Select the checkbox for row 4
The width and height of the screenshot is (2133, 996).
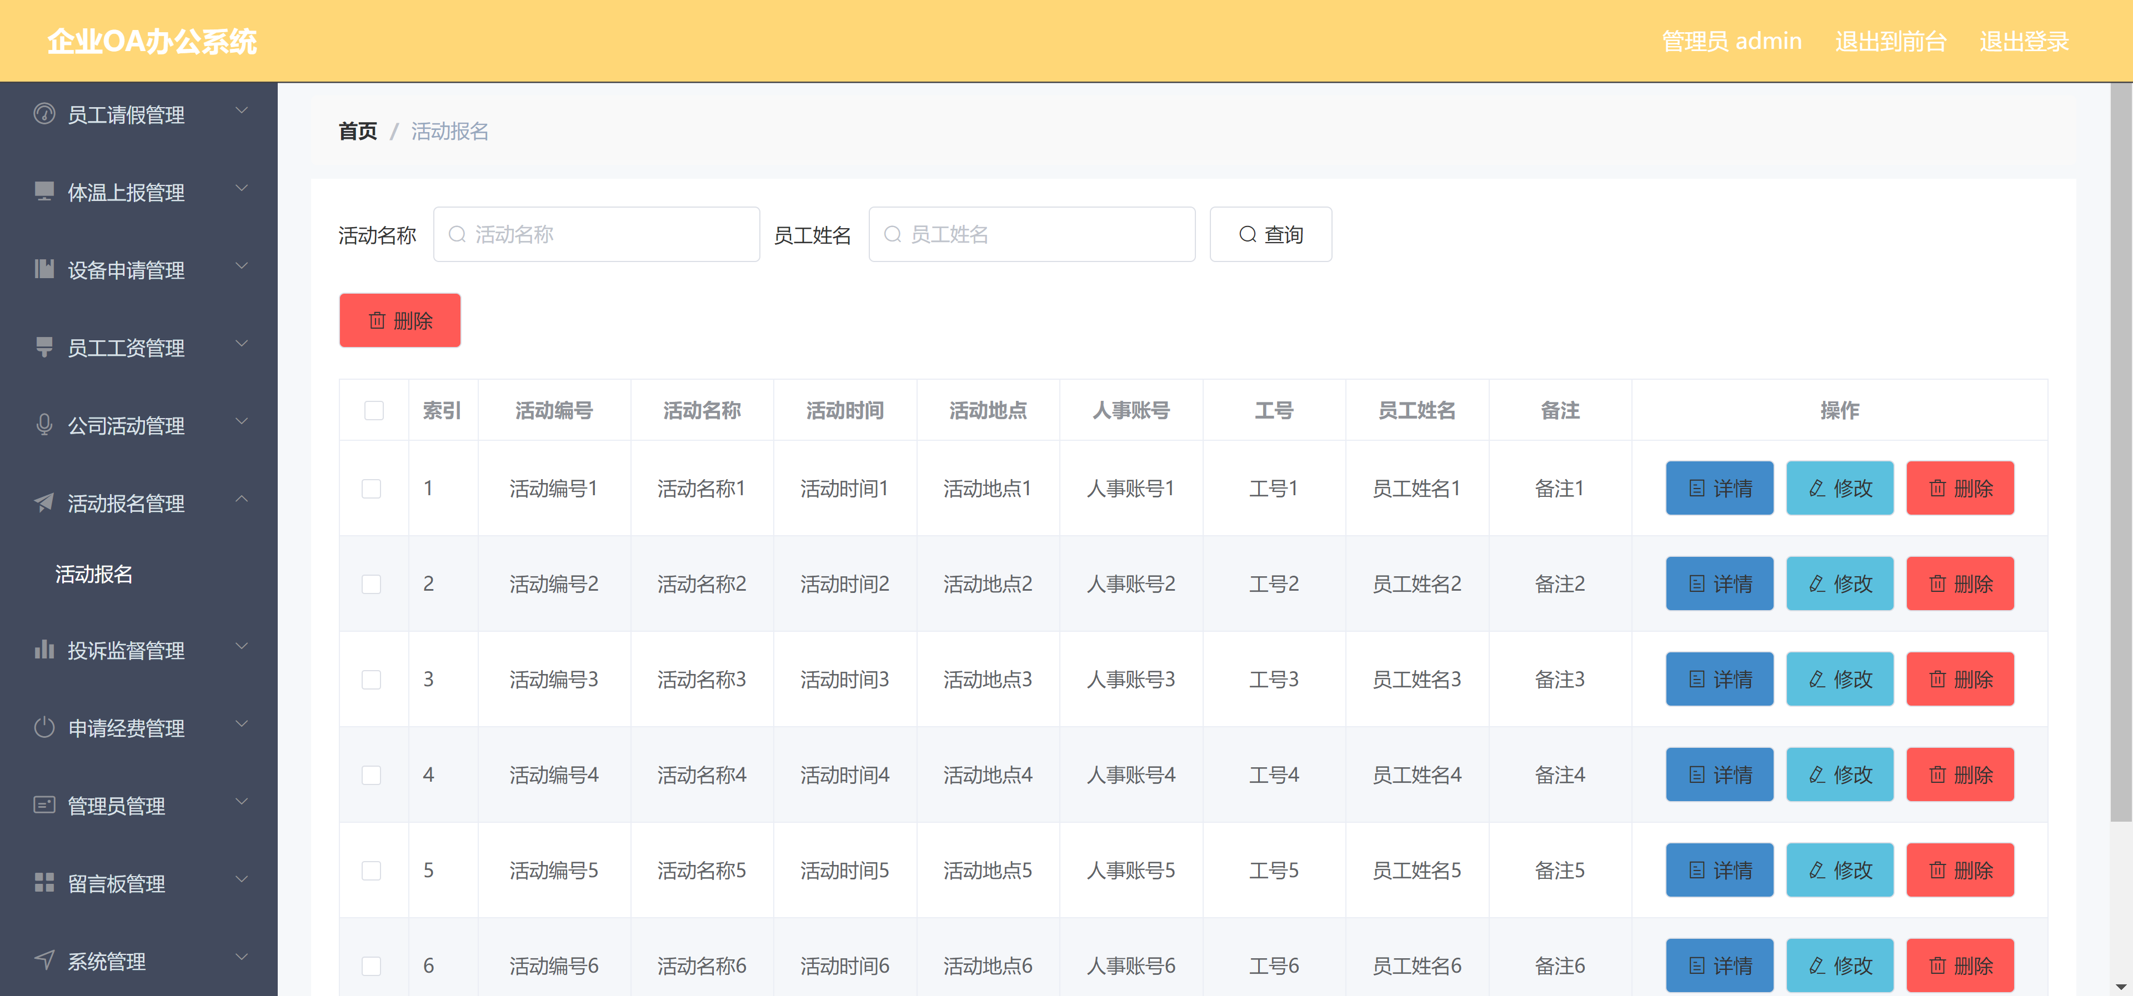coord(371,775)
